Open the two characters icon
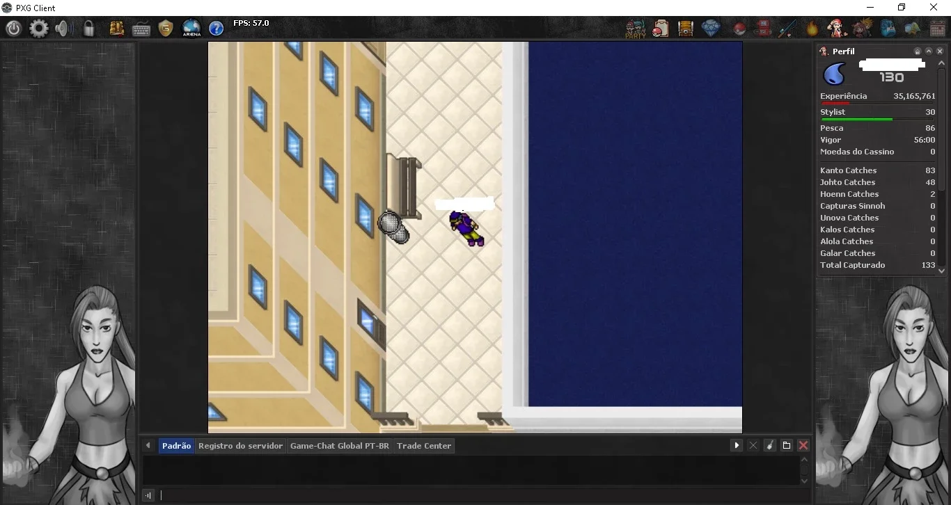The image size is (951, 505). (863, 29)
